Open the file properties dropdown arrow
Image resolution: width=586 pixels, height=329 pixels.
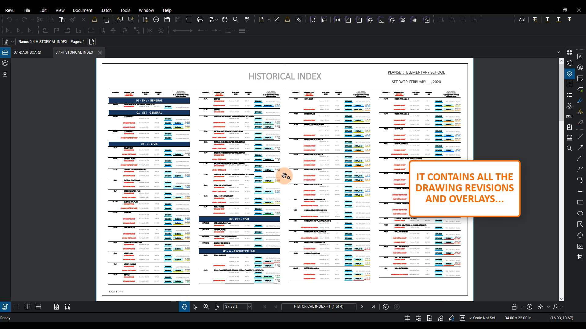[13, 42]
